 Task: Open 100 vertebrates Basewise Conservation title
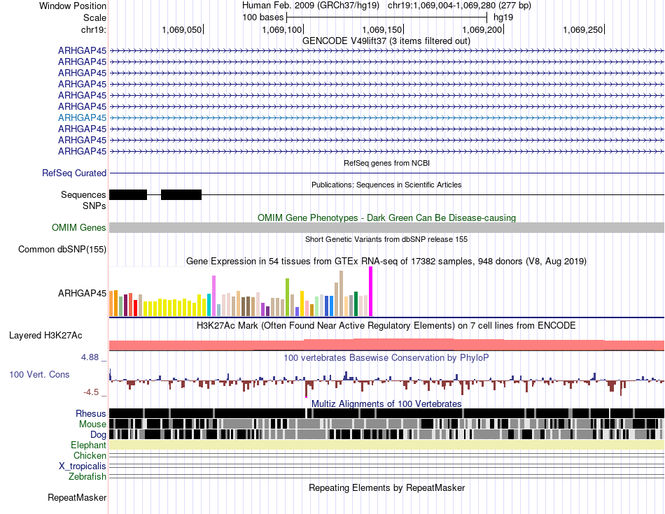[x=386, y=358]
